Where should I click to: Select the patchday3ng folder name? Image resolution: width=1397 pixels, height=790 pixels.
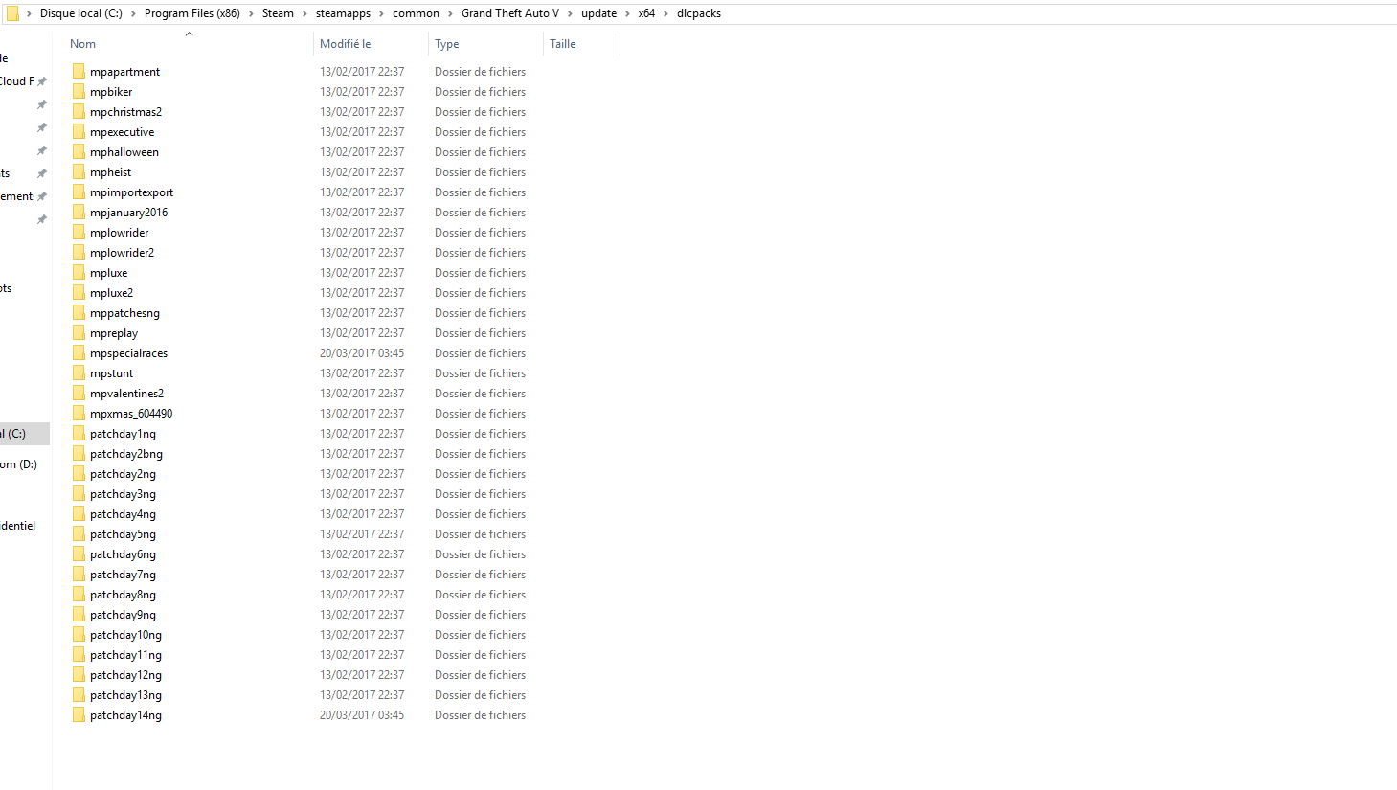tap(123, 494)
